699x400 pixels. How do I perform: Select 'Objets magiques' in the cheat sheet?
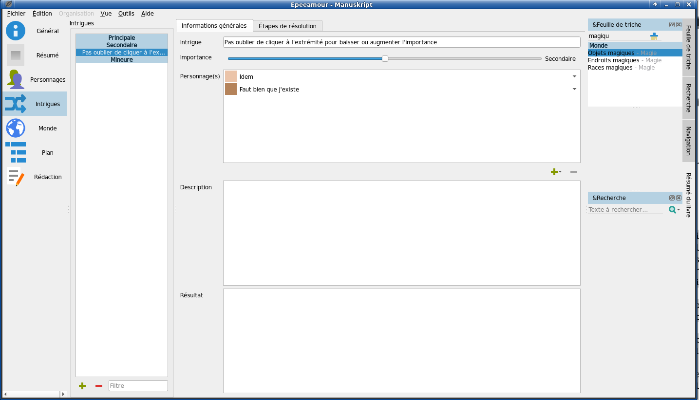coord(635,53)
